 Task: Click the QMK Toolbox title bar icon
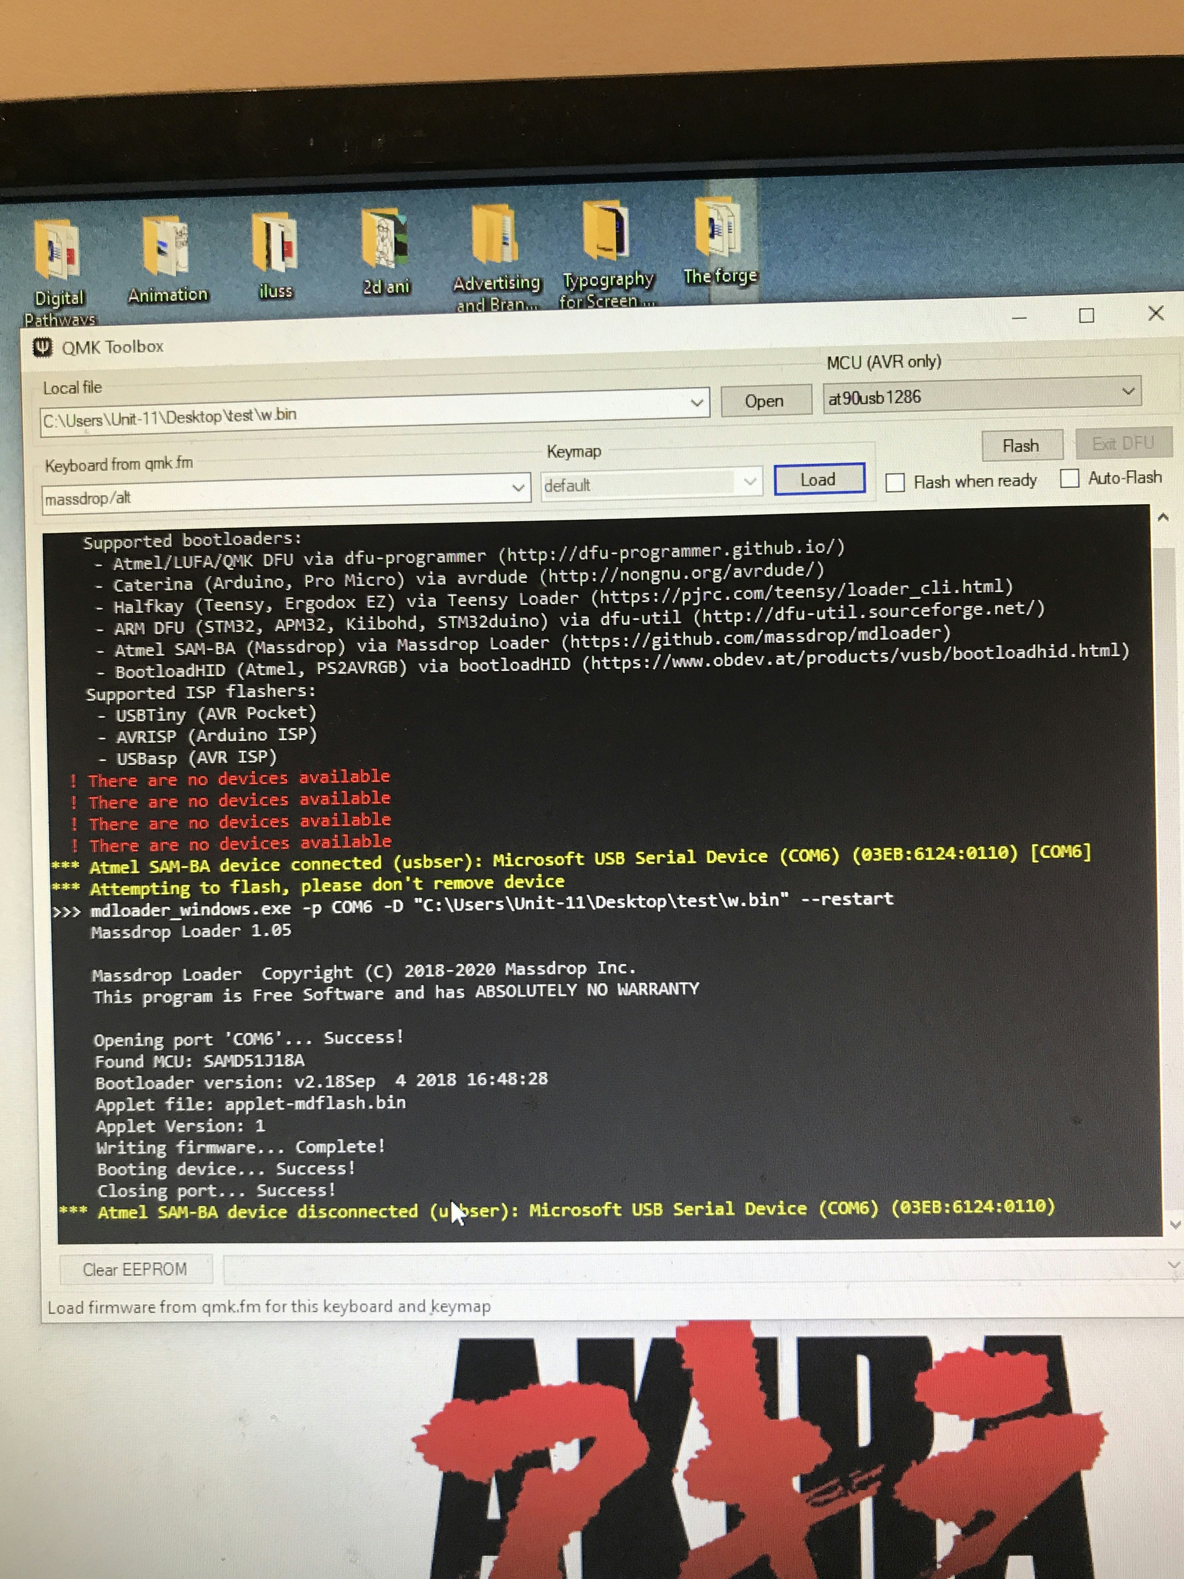43,348
